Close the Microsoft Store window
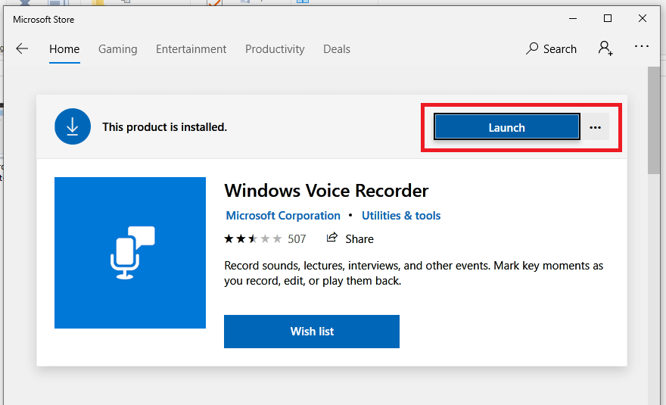Viewport: 666px width, 405px height. coord(643,18)
